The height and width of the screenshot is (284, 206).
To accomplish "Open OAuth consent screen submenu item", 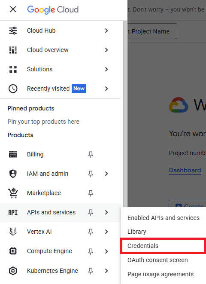I will pyautogui.click(x=164, y=260).
